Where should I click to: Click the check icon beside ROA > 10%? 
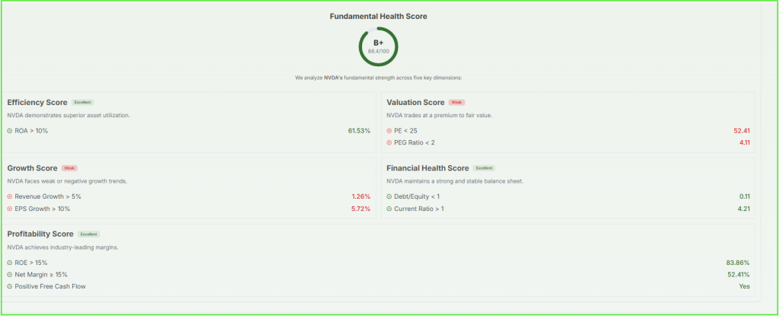(10, 131)
